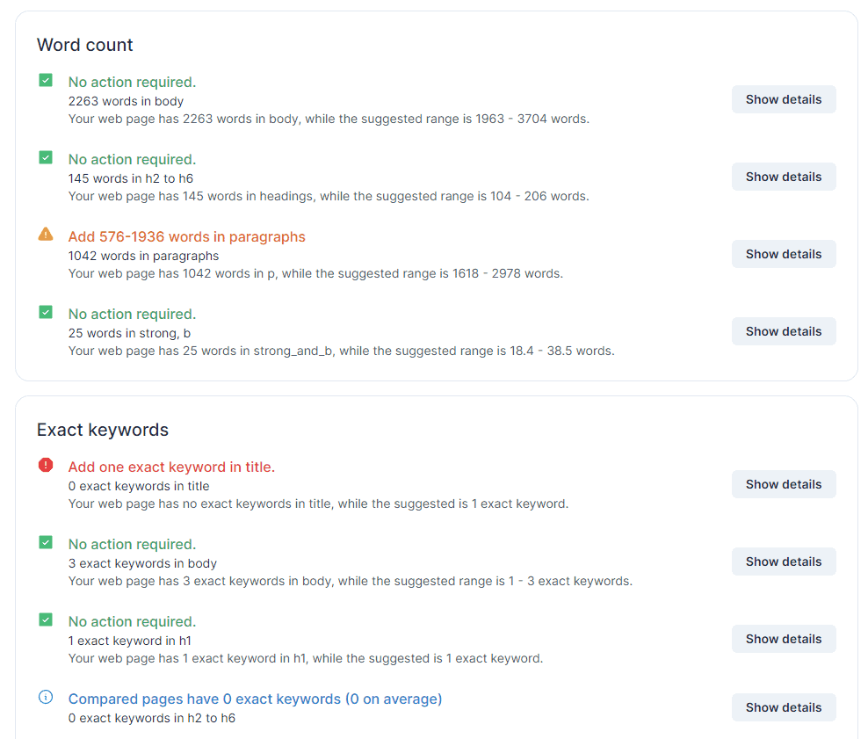Expand details for 25 words in strong, b
868x739 pixels.
coord(784,331)
